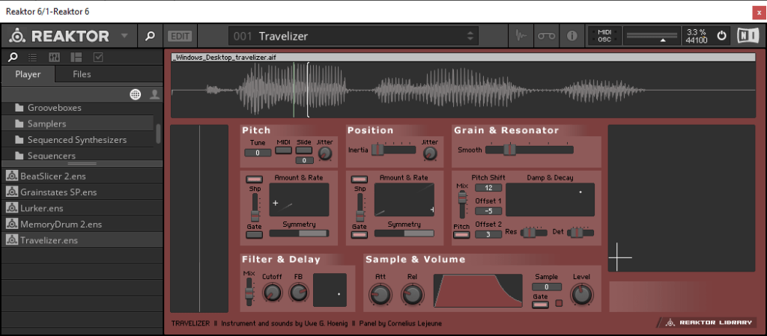
Task: Select the Player tab
Action: (x=28, y=74)
